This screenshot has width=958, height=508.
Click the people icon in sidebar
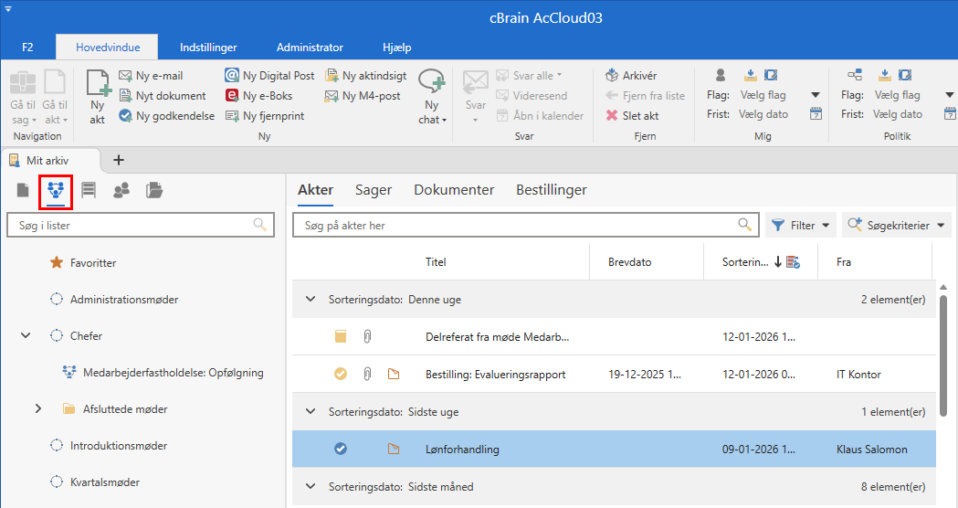pos(121,191)
